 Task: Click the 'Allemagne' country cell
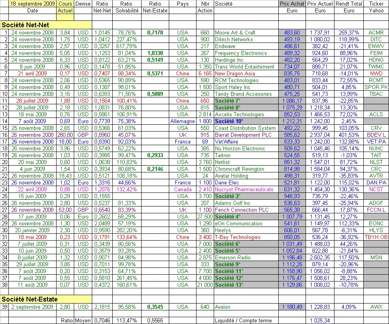(182, 121)
